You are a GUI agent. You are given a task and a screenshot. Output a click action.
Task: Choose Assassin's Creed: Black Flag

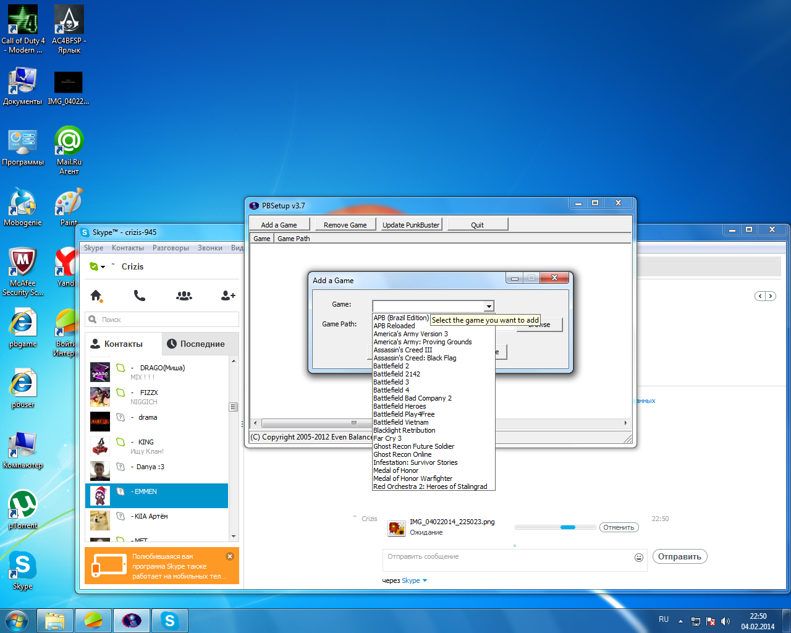click(x=434, y=358)
